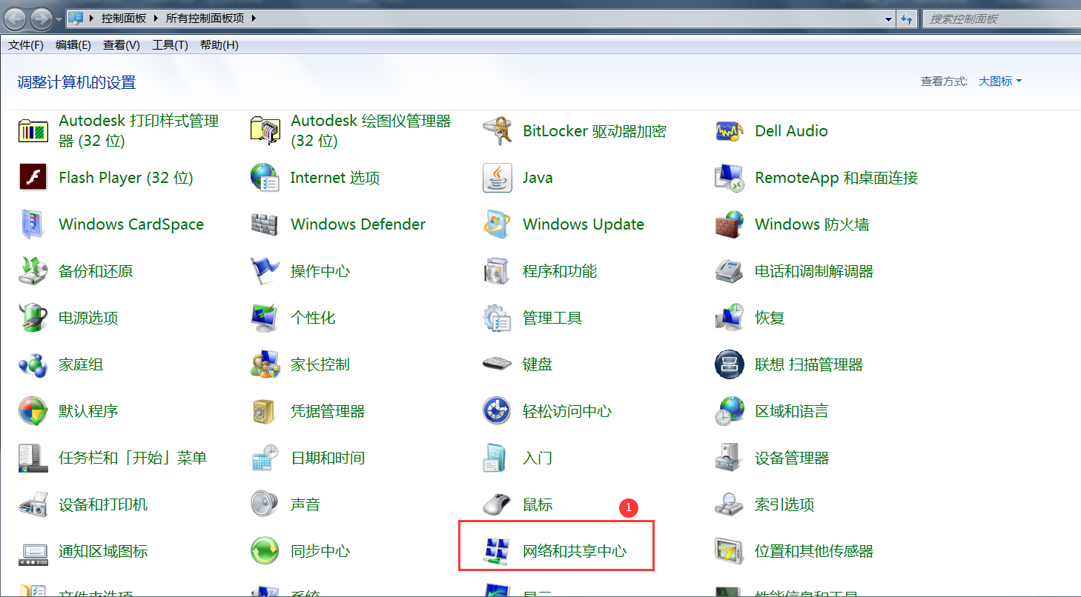Expand arrow after 所有控制面板项 breadcrumb
Screen dimensions: 1081x597
pyautogui.click(x=254, y=19)
